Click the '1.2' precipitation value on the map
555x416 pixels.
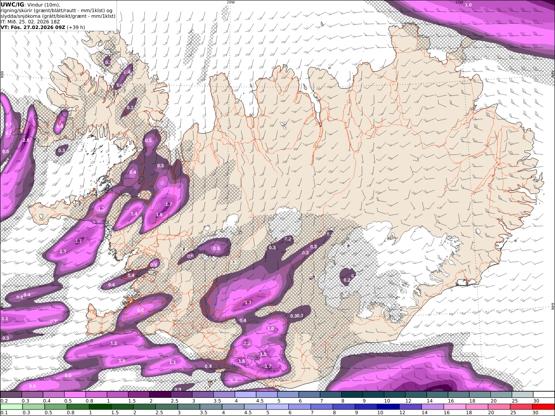point(114,343)
